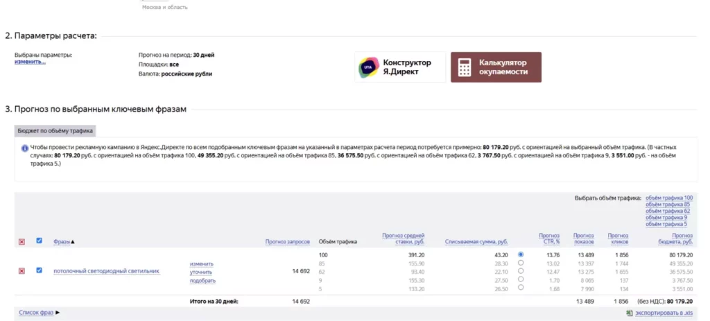The width and height of the screenshot is (710, 321).
Task: Click the info icon in budget notice
Action: click(x=25, y=148)
